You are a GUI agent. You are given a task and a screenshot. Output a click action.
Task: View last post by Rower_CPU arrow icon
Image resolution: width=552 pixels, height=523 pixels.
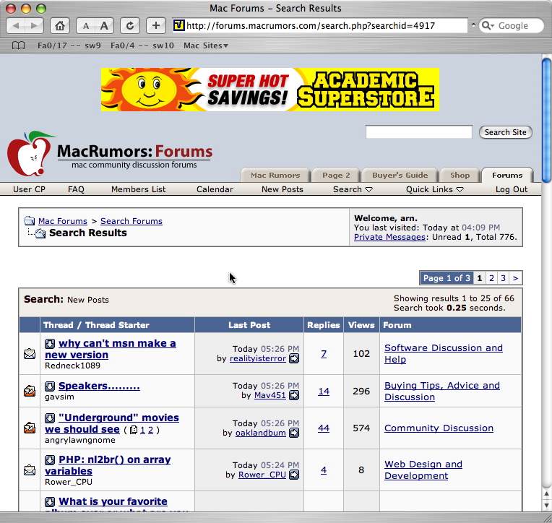click(x=294, y=475)
